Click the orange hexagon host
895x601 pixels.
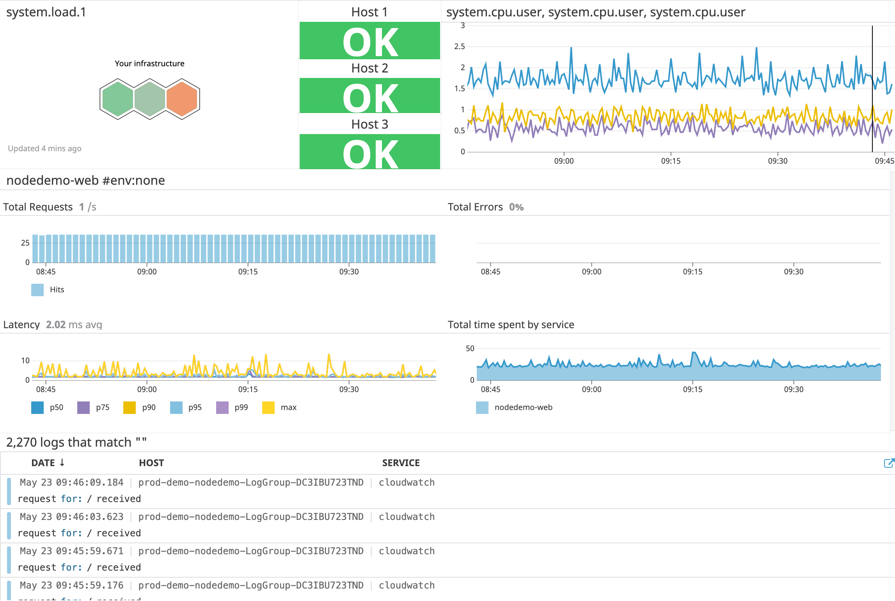[x=182, y=99]
